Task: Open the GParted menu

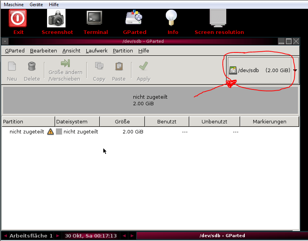Action: 15,51
